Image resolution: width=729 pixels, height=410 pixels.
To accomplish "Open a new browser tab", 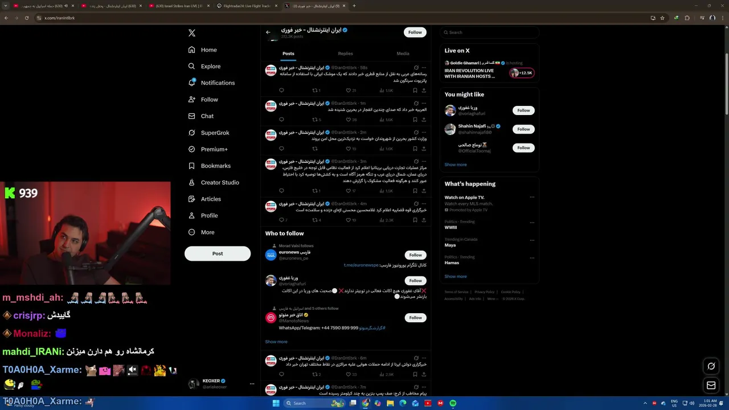I will pos(354,6).
